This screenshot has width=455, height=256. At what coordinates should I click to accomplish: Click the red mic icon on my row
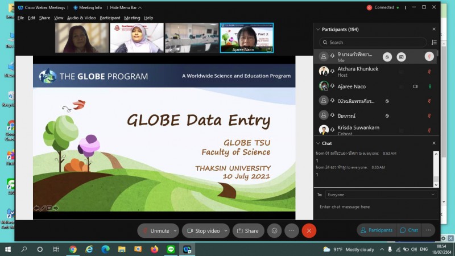click(x=429, y=56)
